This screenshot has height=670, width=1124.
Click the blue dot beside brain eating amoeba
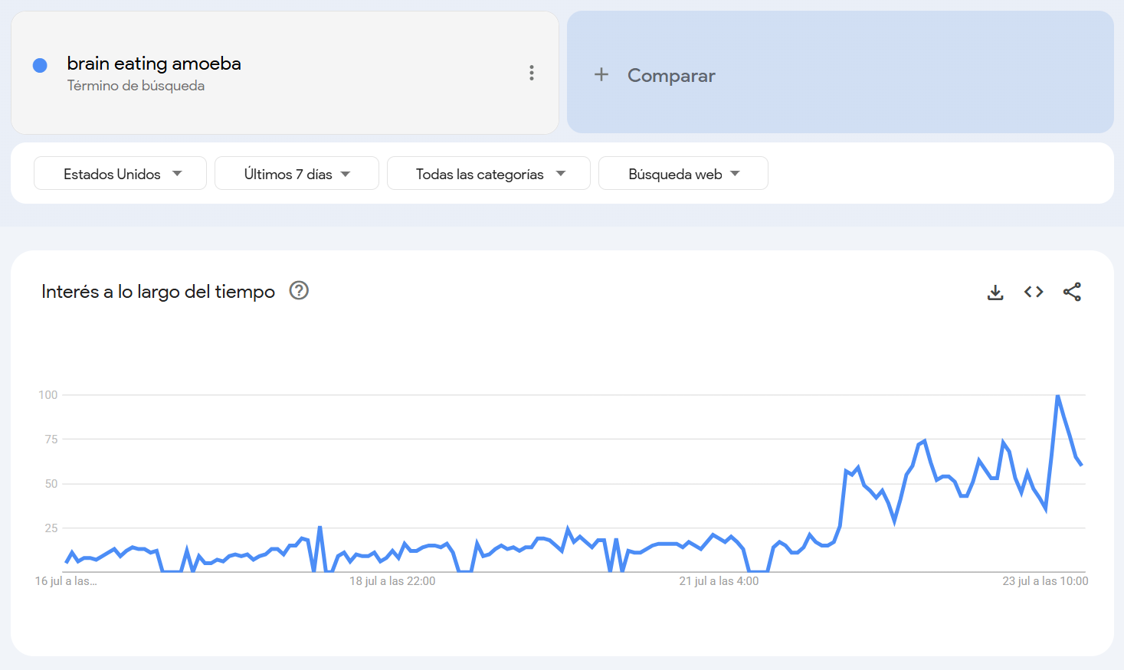point(40,66)
